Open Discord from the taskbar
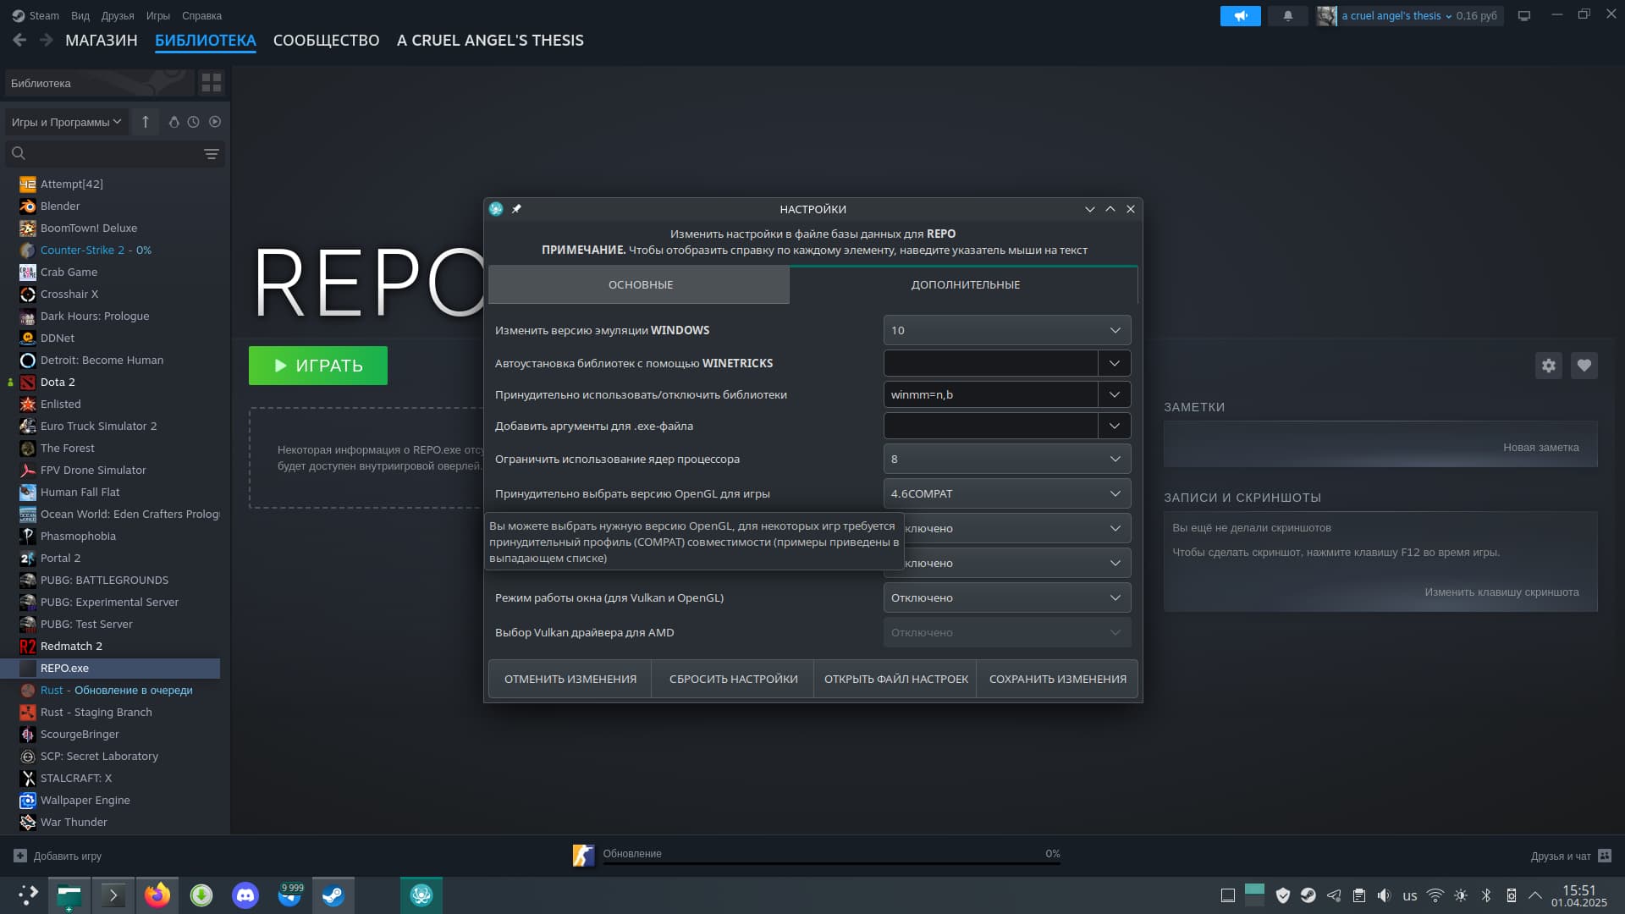Image resolution: width=1625 pixels, height=914 pixels. click(x=245, y=895)
